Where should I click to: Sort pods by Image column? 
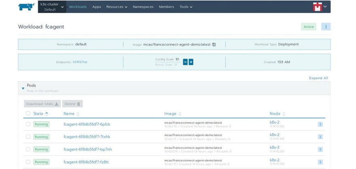173,114
